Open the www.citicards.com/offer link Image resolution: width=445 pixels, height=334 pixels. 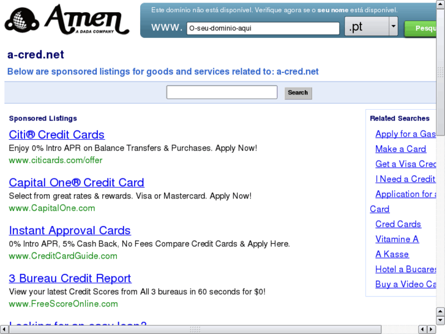[x=56, y=161]
